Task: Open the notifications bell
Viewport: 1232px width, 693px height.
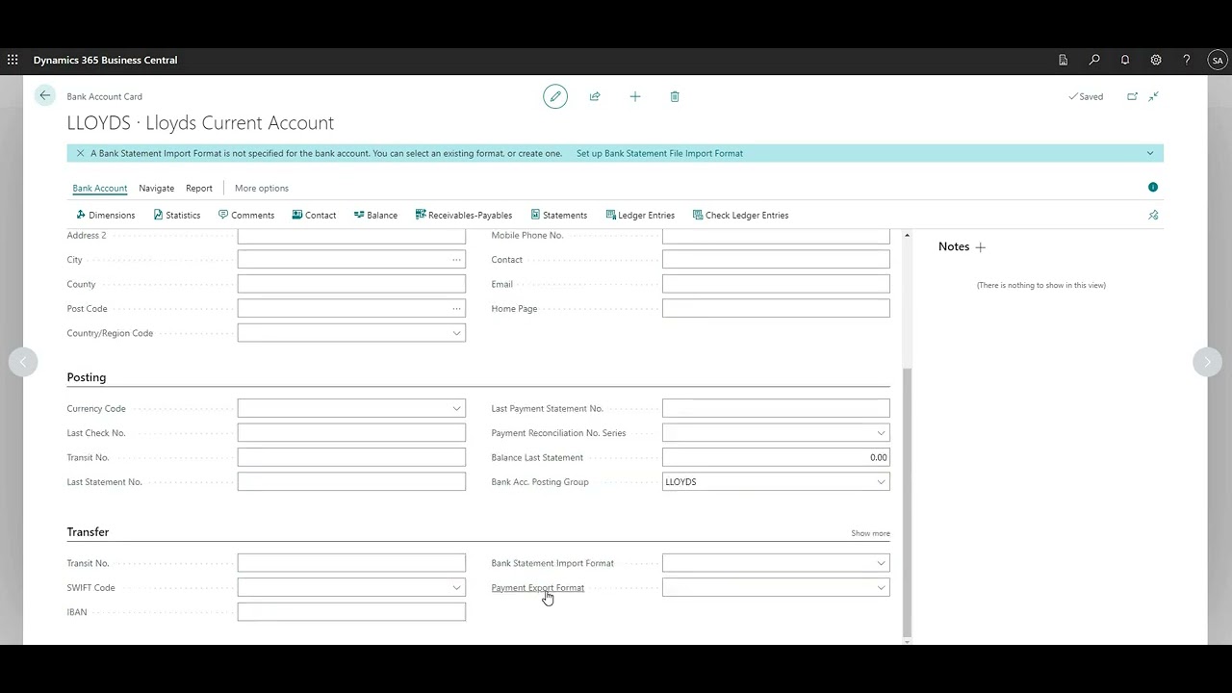Action: (1125, 60)
